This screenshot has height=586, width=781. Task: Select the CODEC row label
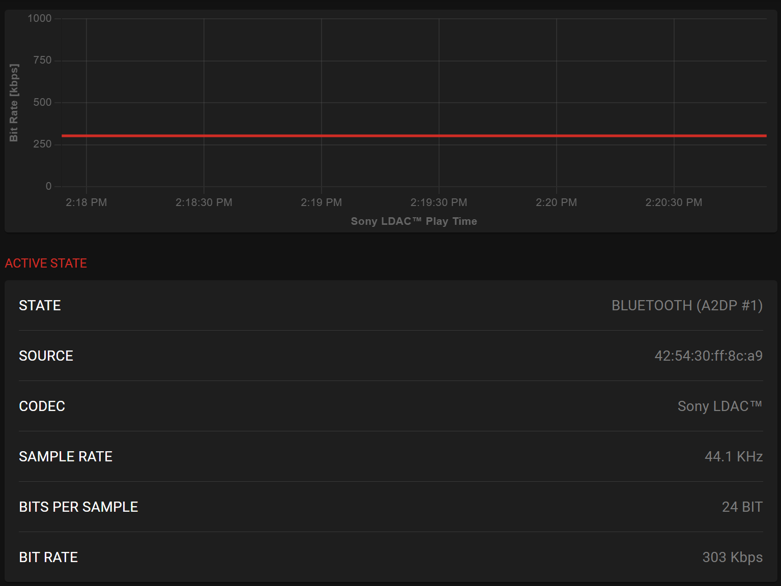[x=42, y=406]
